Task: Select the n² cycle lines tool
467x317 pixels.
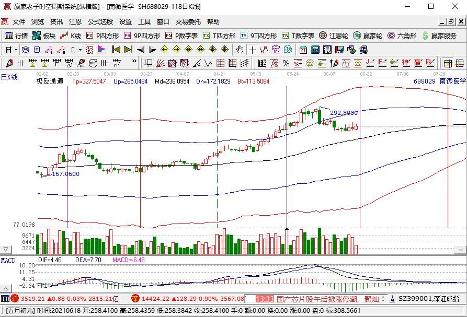Action: coord(117,63)
